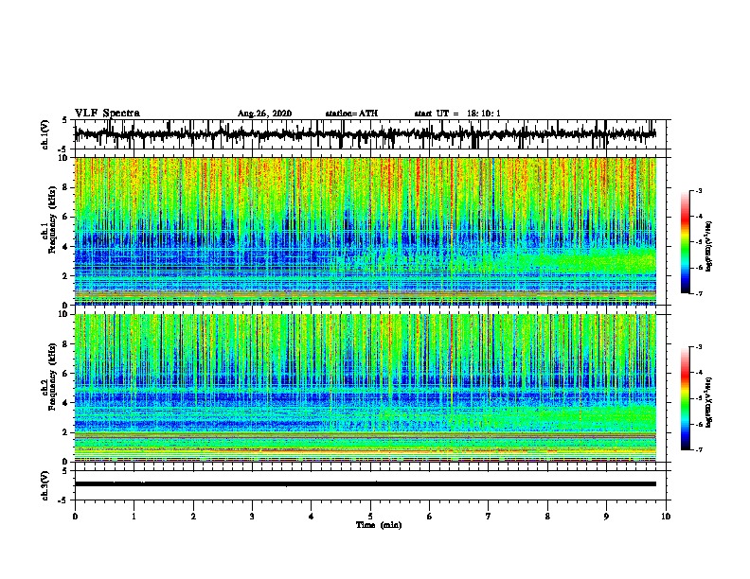The width and height of the screenshot is (750, 579).
Task: Select the ch.2 "Frequency (kHz)" axis label
Action: pyautogui.click(x=52, y=377)
